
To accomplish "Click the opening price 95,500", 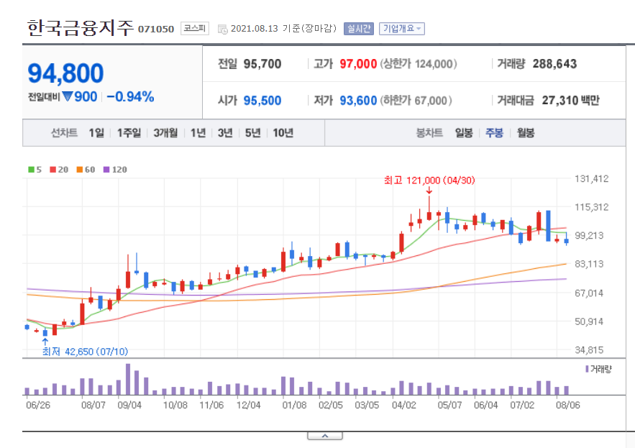I will [x=262, y=101].
